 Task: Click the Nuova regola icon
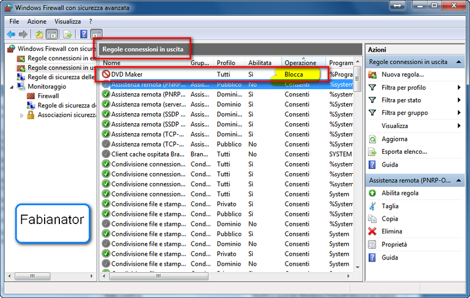click(372, 74)
